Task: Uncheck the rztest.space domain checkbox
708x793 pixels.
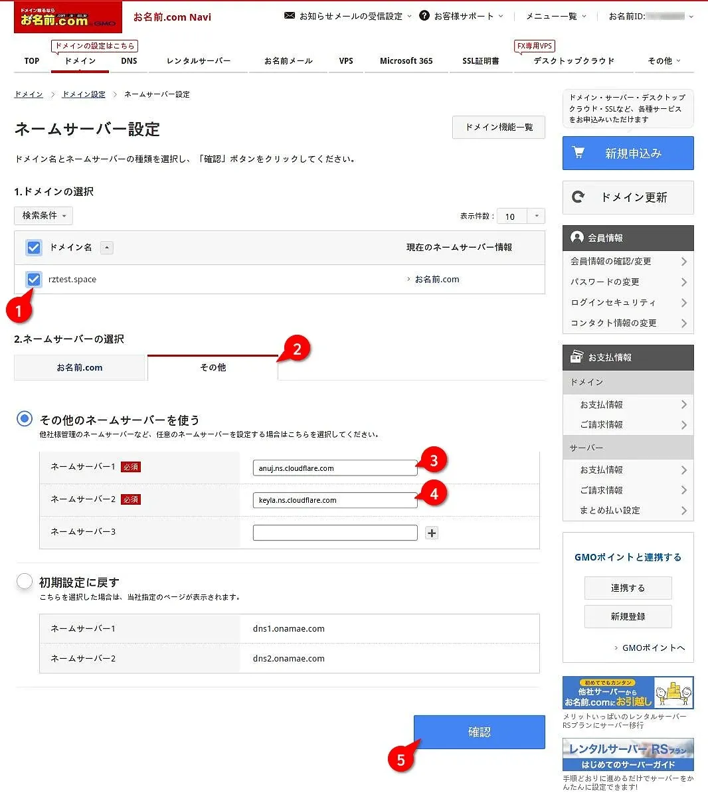Action: click(34, 280)
